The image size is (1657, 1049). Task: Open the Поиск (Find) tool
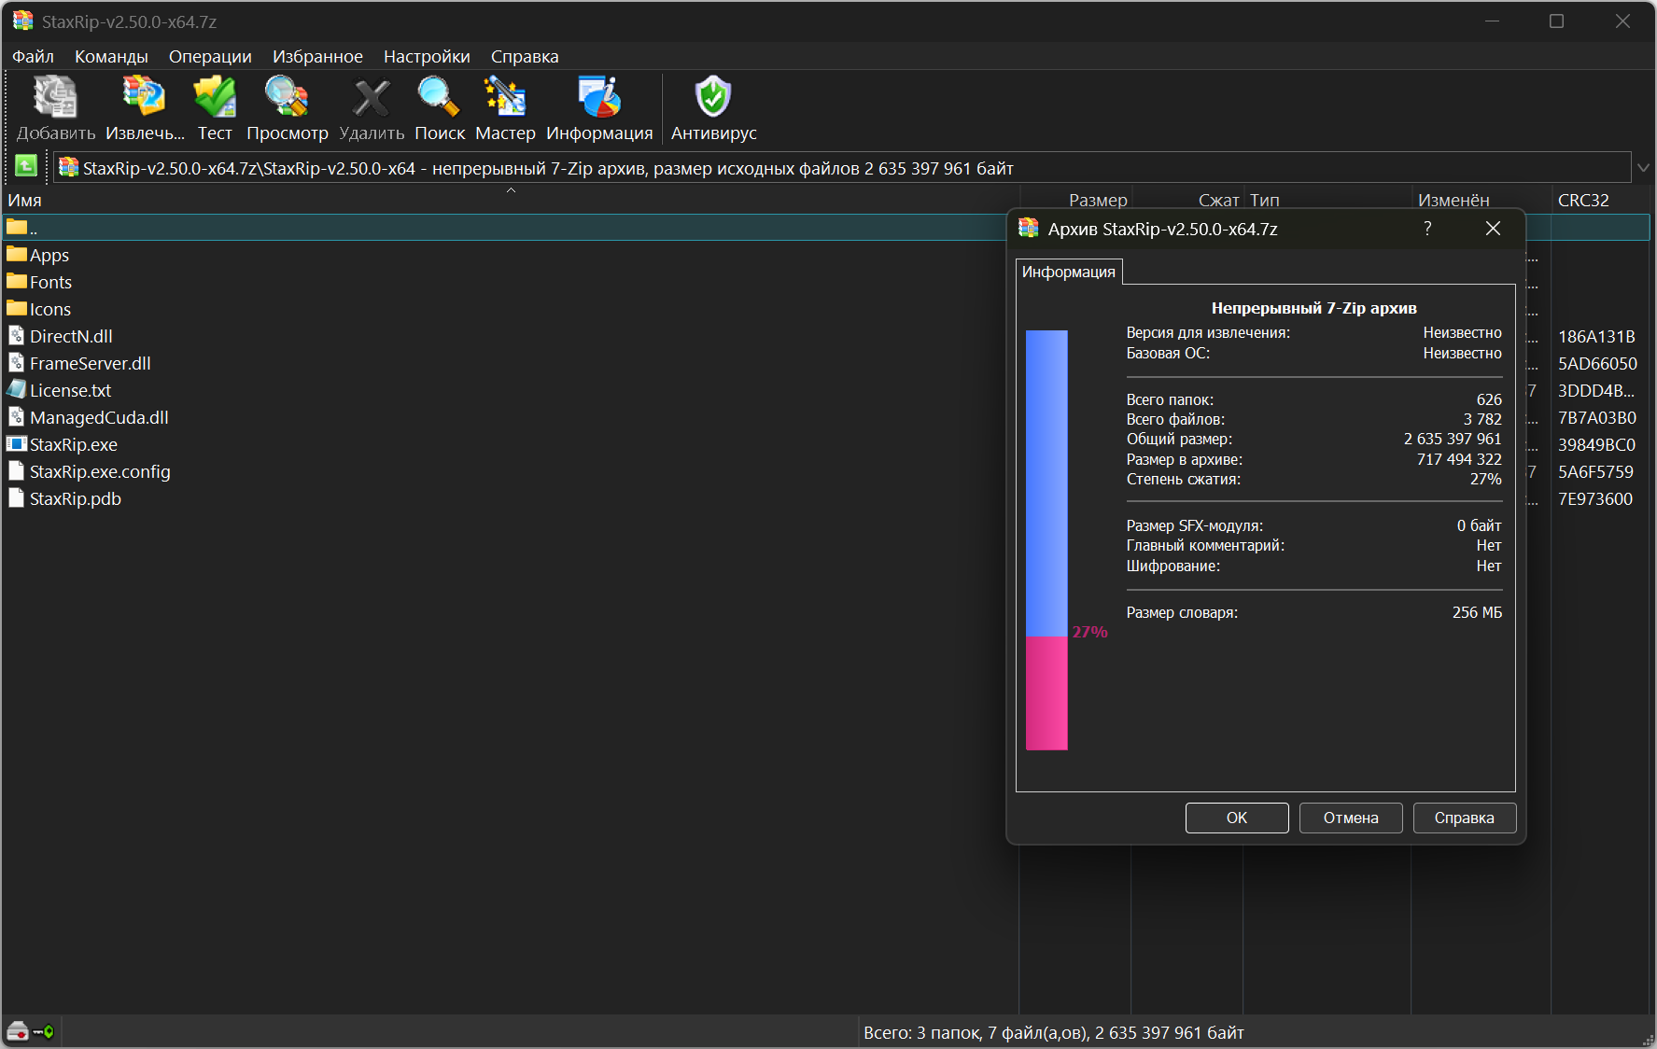[x=439, y=98]
